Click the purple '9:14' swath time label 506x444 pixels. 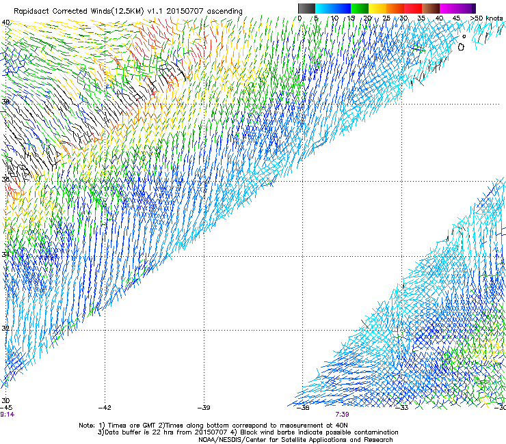click(7, 415)
